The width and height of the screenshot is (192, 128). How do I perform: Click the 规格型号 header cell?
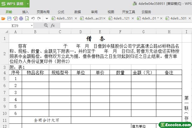(x=60, y=72)
